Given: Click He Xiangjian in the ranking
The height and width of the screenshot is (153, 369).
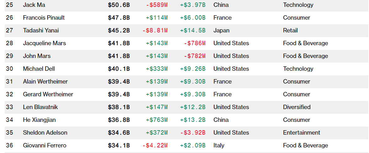Looking at the screenshot, I should (39, 120).
